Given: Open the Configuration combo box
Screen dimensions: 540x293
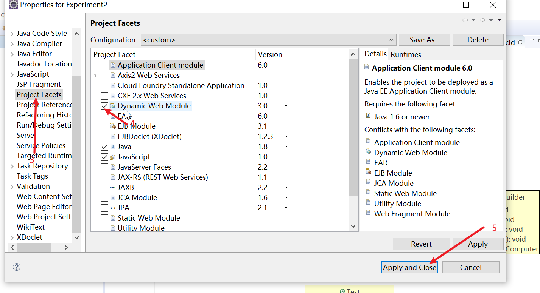Looking at the screenshot, I should click(x=268, y=40).
